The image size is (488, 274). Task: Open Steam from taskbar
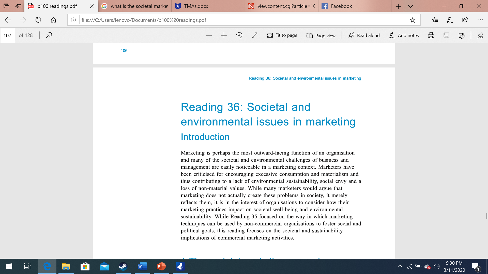[x=123, y=266]
